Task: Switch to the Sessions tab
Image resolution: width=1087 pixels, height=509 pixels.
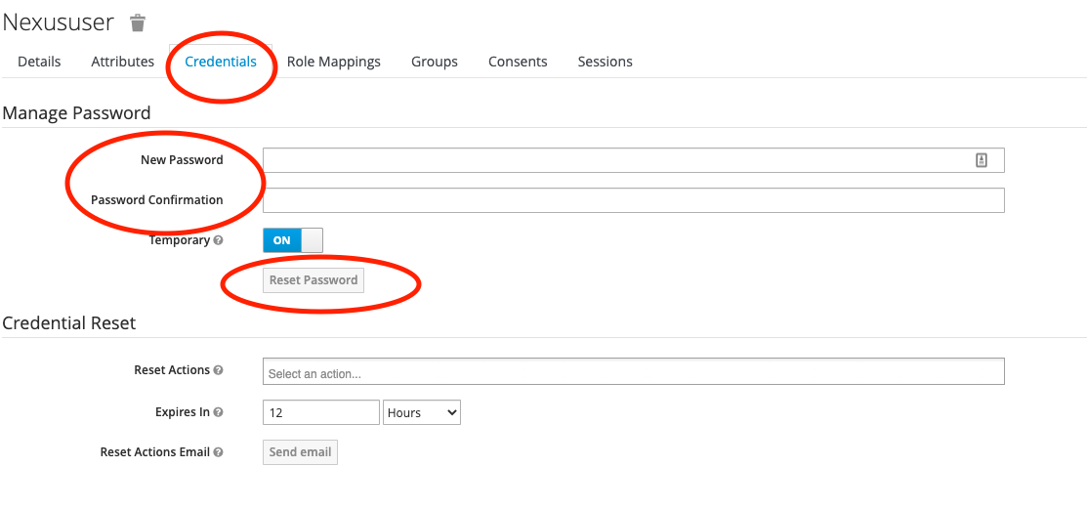Action: tap(605, 62)
